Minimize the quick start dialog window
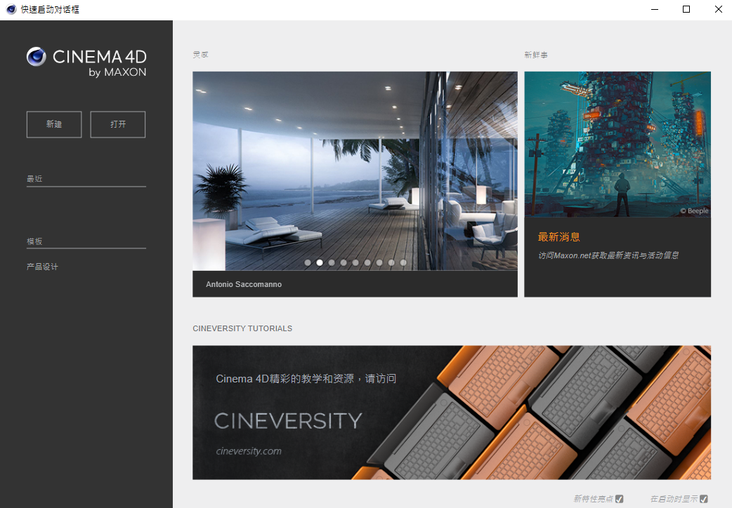Screen dimensions: 732x508 click(x=655, y=9)
